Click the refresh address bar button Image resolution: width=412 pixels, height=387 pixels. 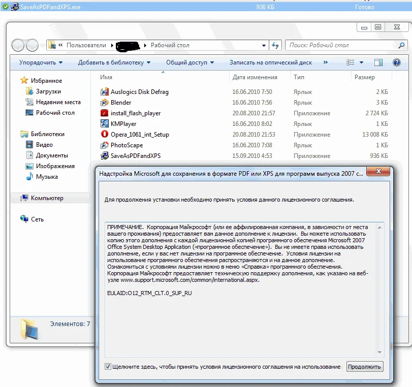pos(275,45)
